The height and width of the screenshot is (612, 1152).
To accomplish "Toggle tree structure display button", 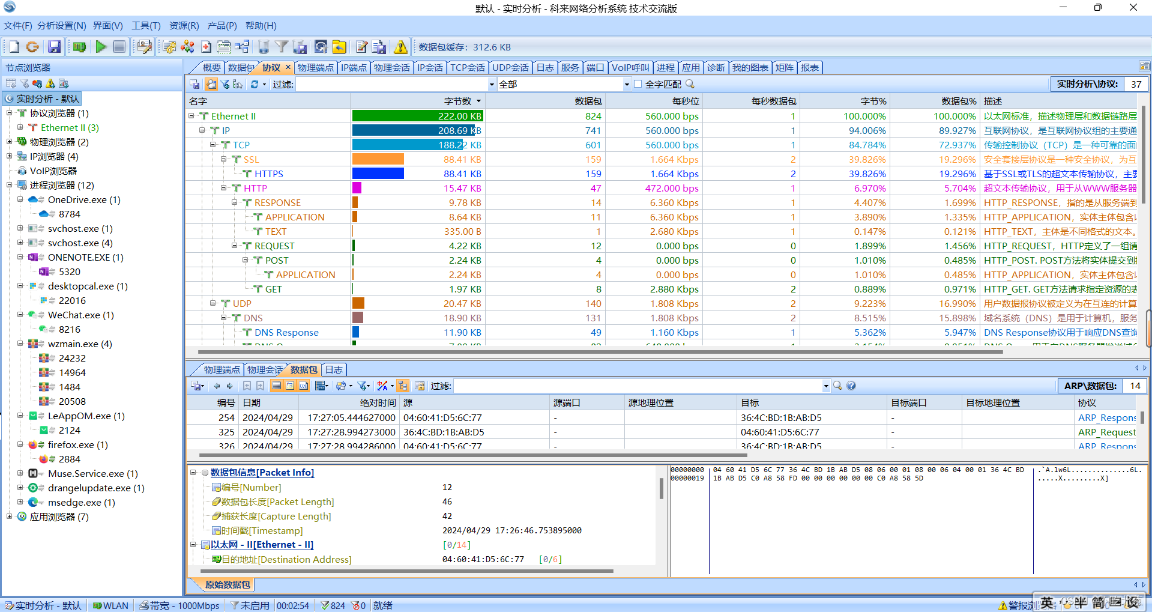I will 403,386.
